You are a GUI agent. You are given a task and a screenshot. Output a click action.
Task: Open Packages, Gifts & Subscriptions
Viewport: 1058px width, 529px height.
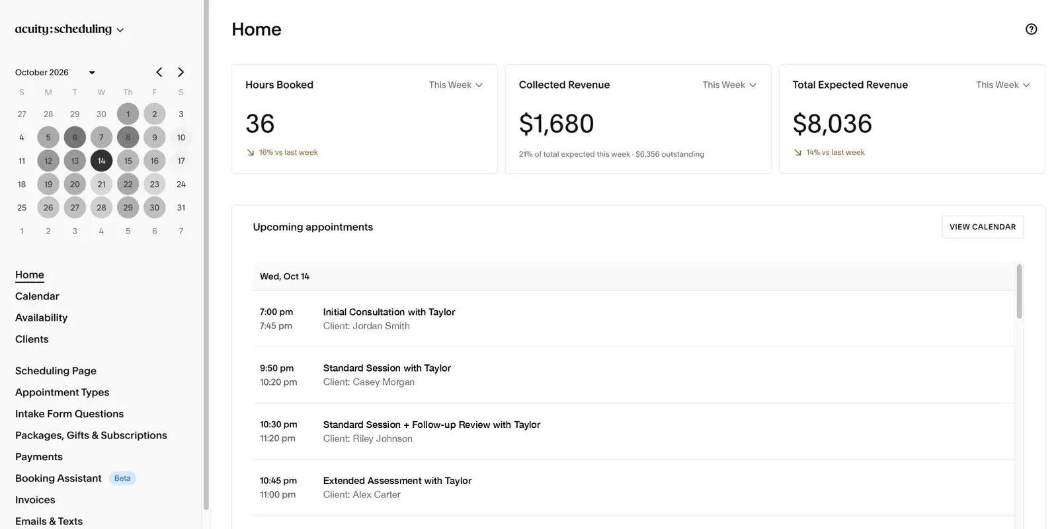click(x=91, y=435)
